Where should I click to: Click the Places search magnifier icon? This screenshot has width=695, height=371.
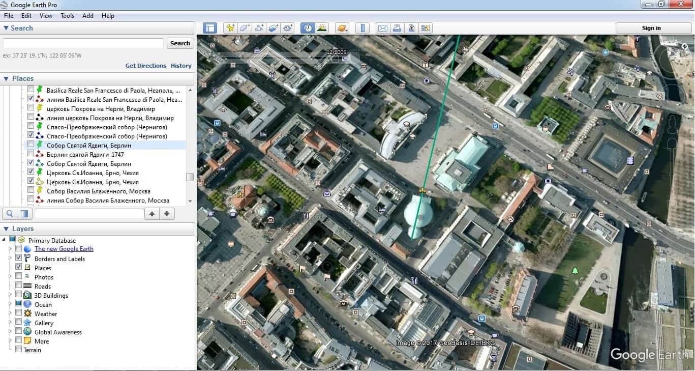[10, 214]
